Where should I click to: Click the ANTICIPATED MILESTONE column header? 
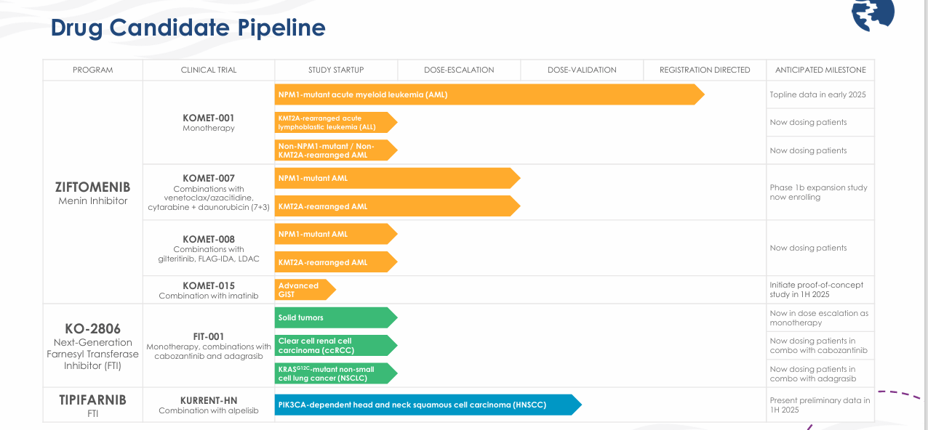tap(820, 70)
